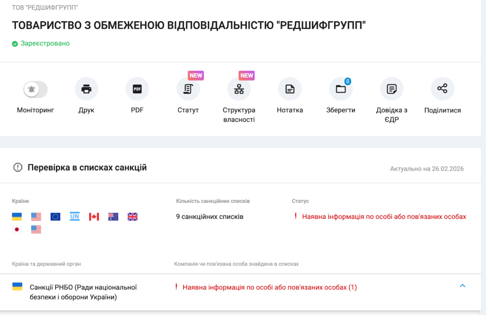This screenshot has height=315, width=486.
Task: Click the United Kingdom flag
Action: point(132,217)
